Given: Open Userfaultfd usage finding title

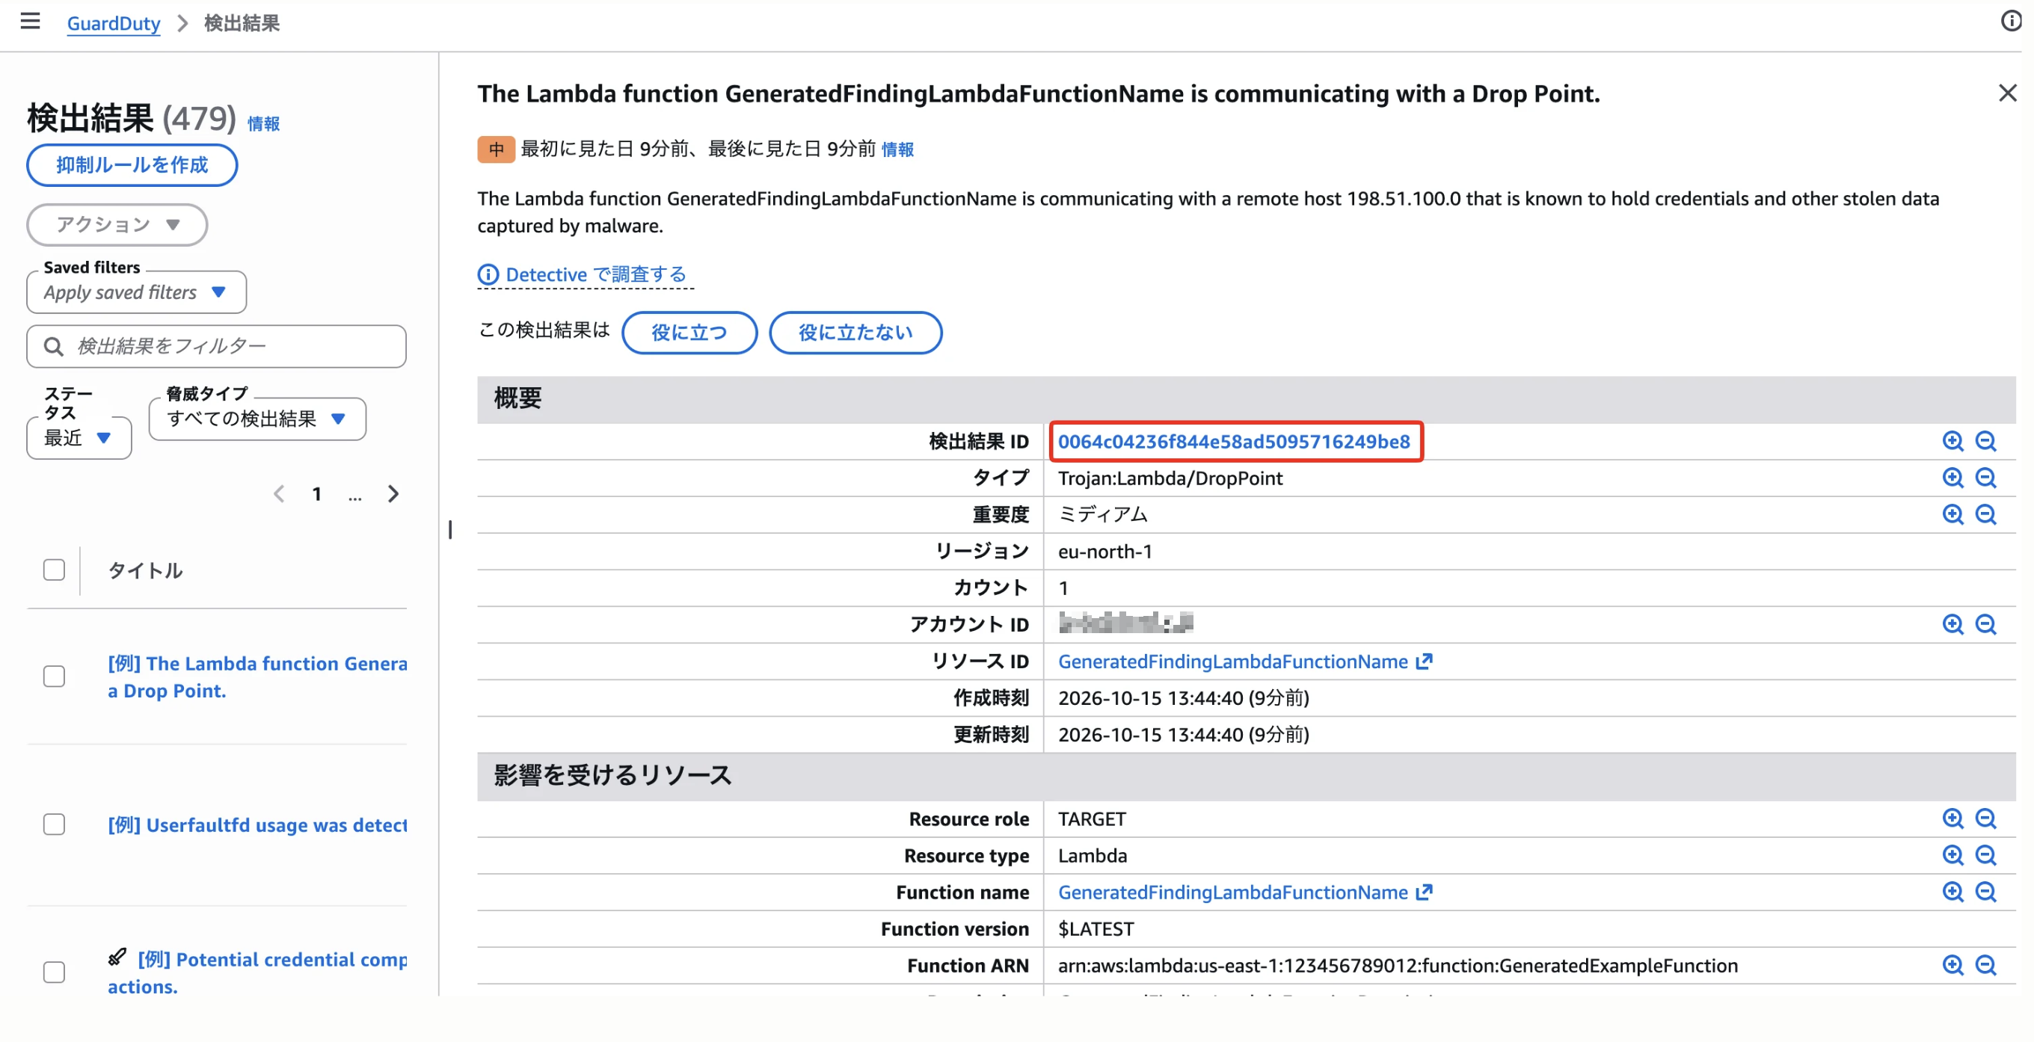Looking at the screenshot, I should coord(257,825).
